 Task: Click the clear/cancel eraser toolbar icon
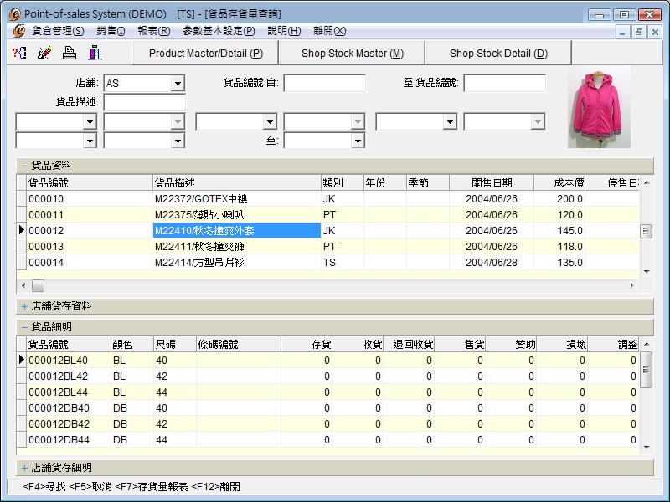click(44, 53)
